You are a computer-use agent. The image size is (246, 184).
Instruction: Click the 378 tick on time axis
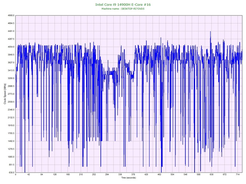point(133,174)
